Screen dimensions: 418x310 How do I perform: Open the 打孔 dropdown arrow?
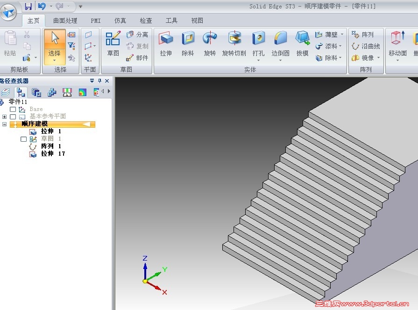pos(258,61)
